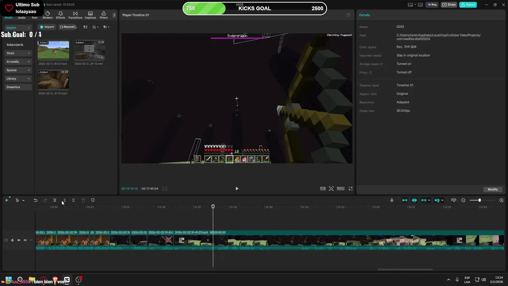
Task: Open the Stickers panel
Action: pos(48,15)
